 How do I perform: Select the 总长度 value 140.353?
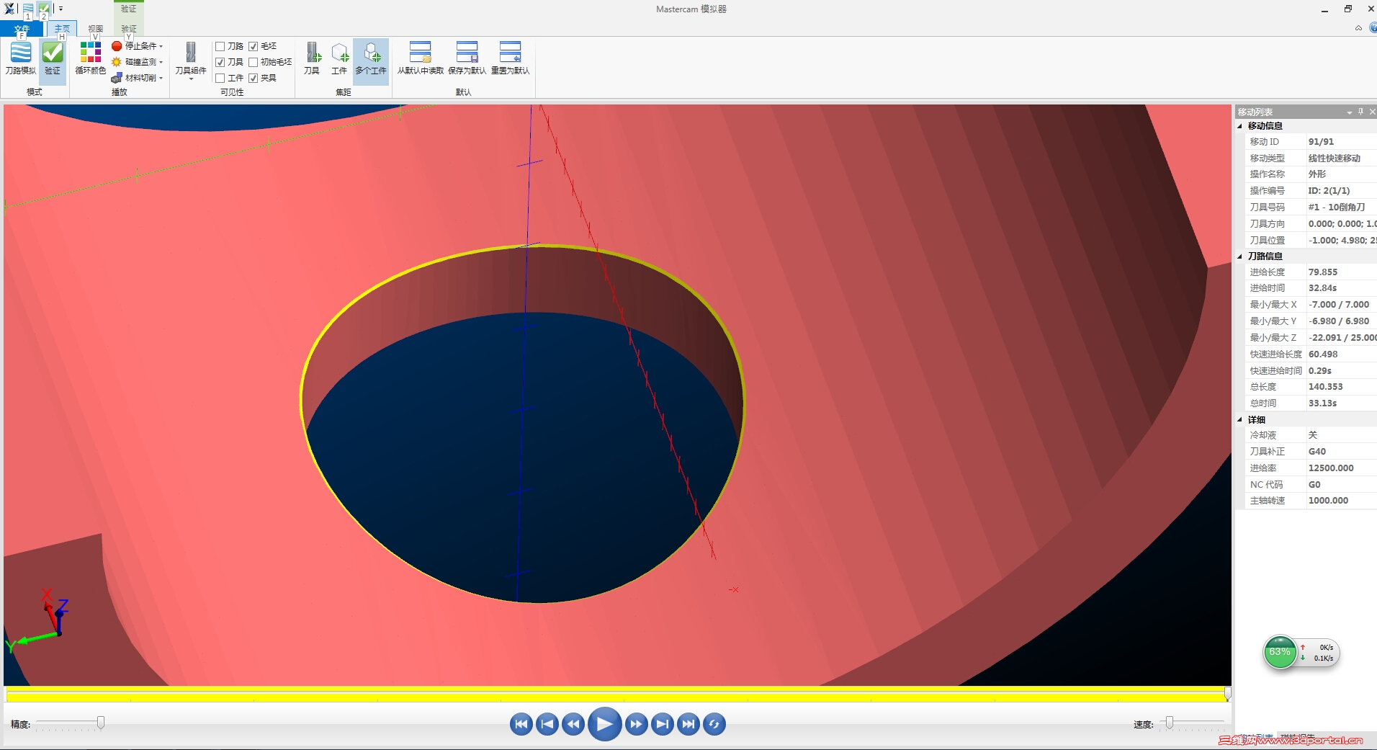(x=1325, y=387)
